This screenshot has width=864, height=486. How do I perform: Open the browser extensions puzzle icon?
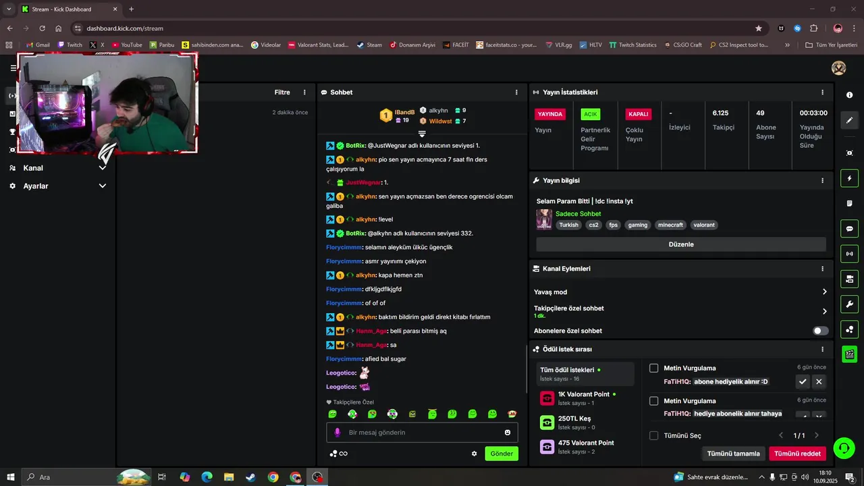(x=813, y=28)
